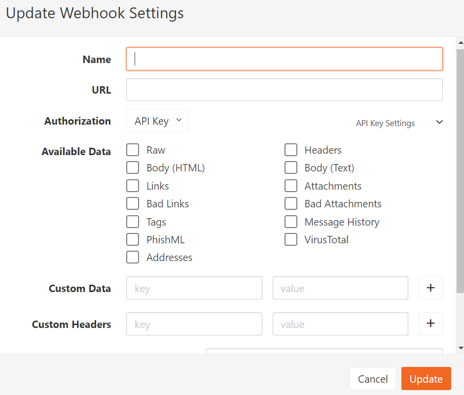Check the Body (Text) option

[x=291, y=167]
